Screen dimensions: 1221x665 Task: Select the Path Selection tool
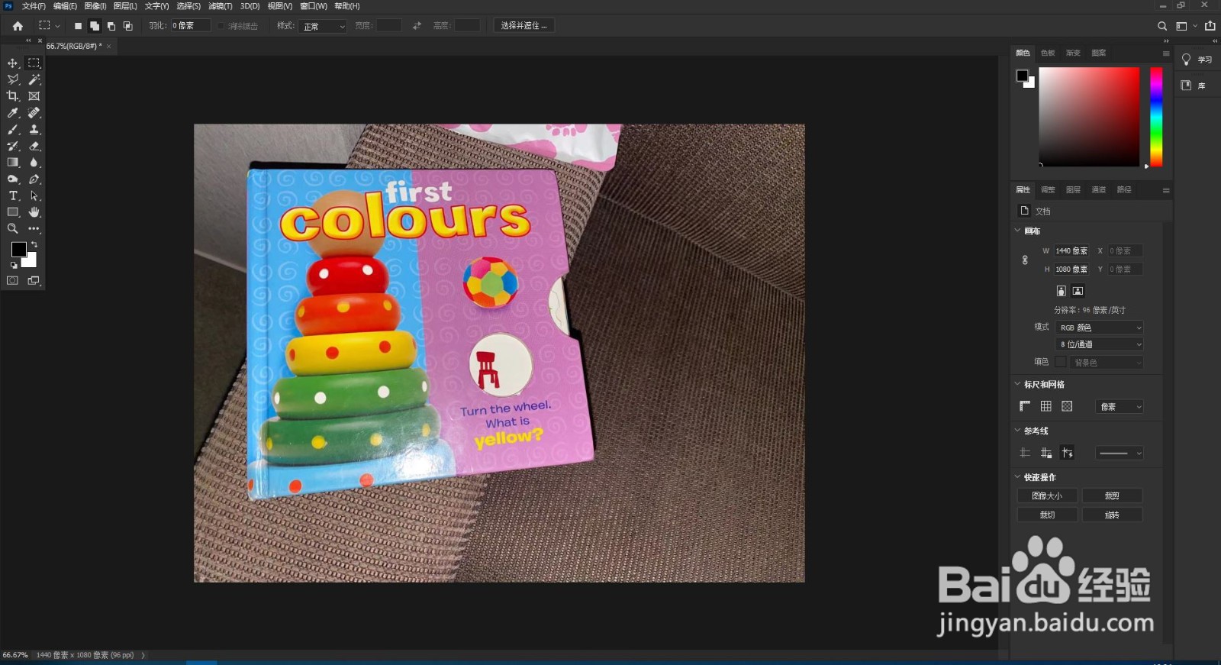tap(34, 196)
